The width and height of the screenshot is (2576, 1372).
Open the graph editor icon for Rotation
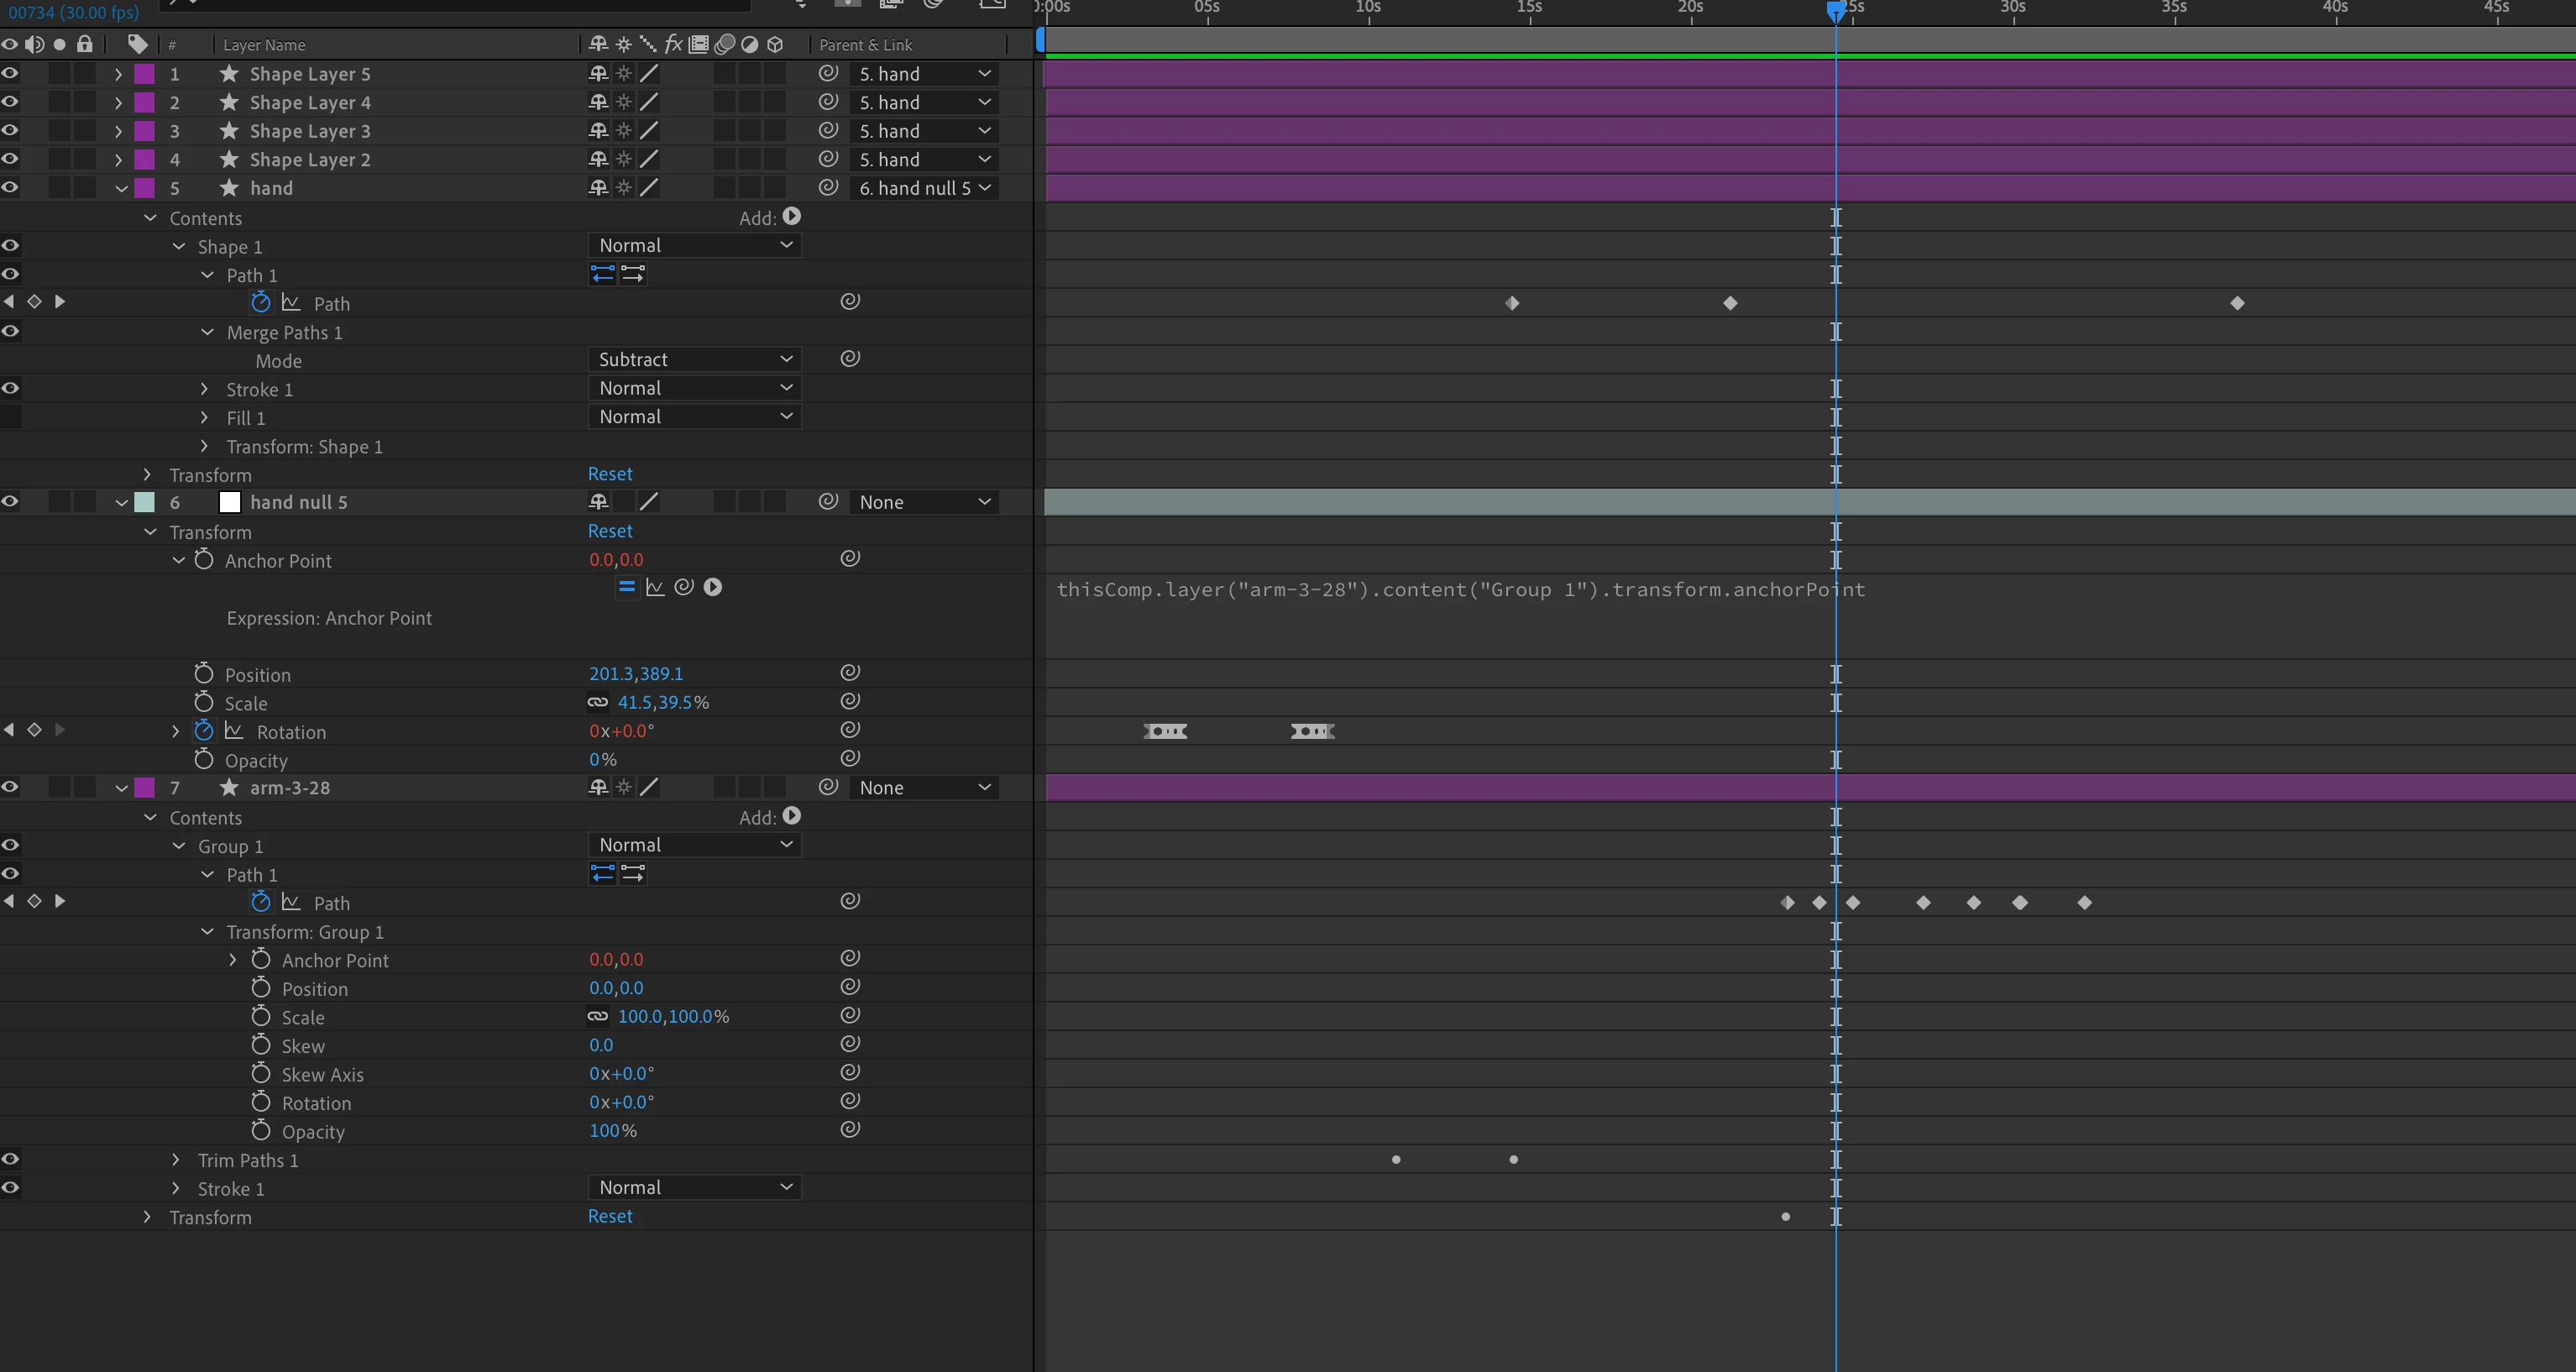(x=234, y=731)
